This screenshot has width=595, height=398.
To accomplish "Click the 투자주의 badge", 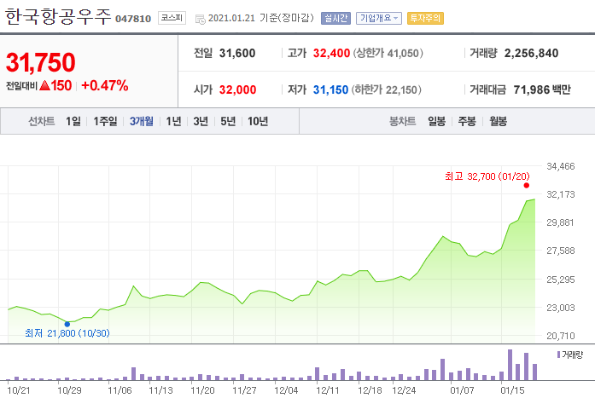I will 425,18.
